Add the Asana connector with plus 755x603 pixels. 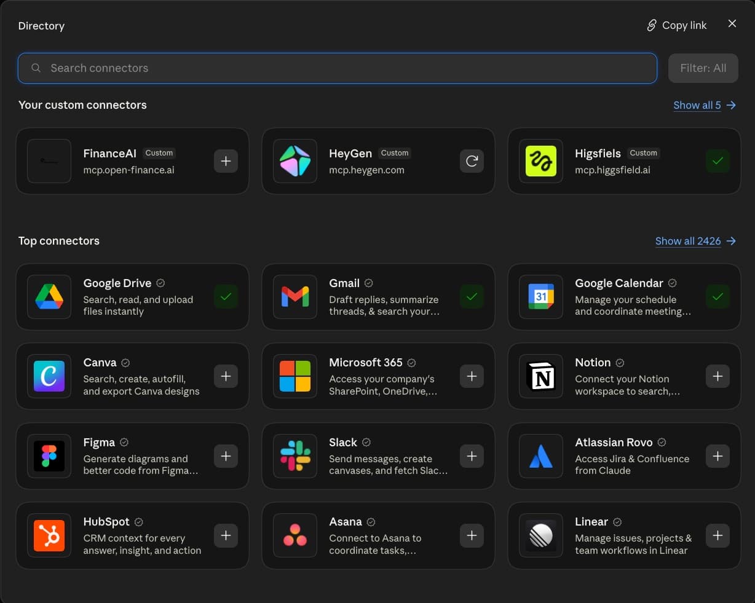click(472, 535)
